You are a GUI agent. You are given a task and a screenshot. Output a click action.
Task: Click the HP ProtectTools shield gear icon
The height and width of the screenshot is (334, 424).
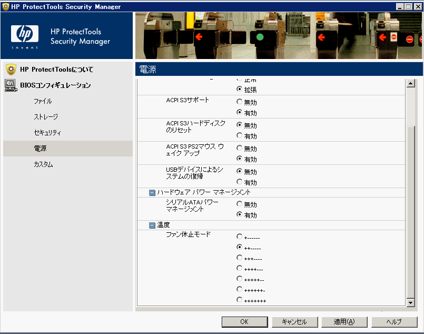[11, 70]
